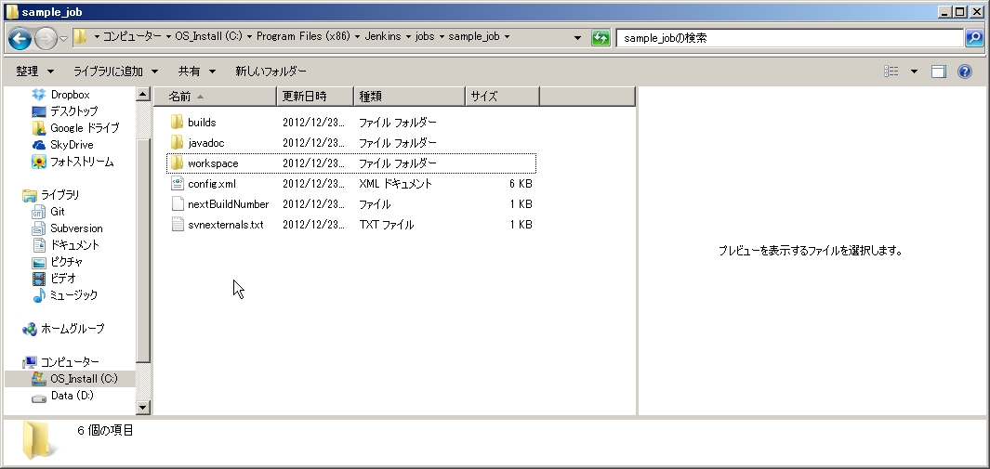Open the ミュージック library
Viewport: 990px width, 469px height.
73,295
